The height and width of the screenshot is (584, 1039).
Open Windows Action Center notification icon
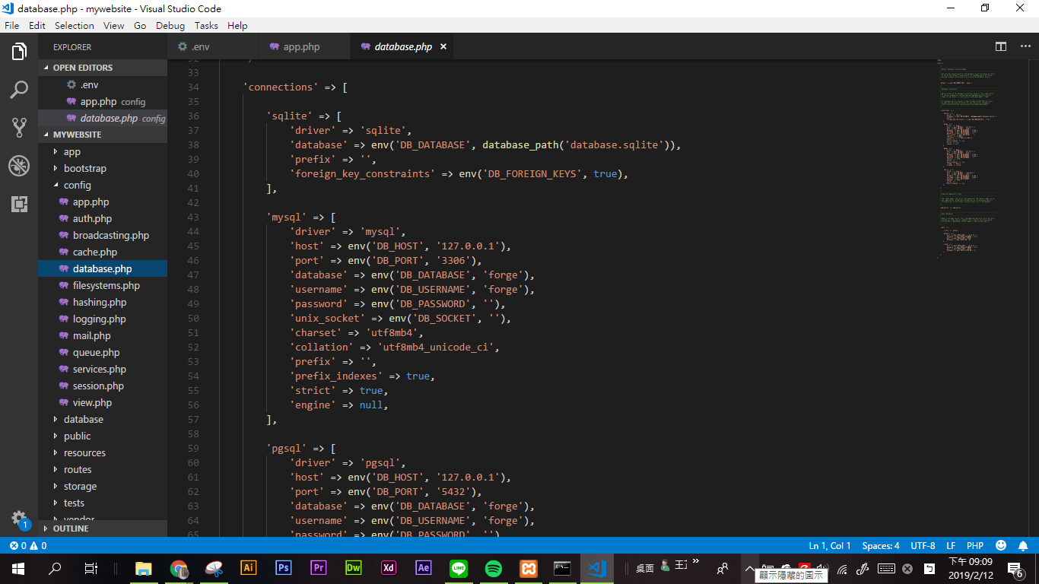[x=1015, y=568]
